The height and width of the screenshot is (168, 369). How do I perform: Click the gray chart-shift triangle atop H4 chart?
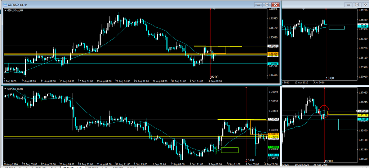214,9
